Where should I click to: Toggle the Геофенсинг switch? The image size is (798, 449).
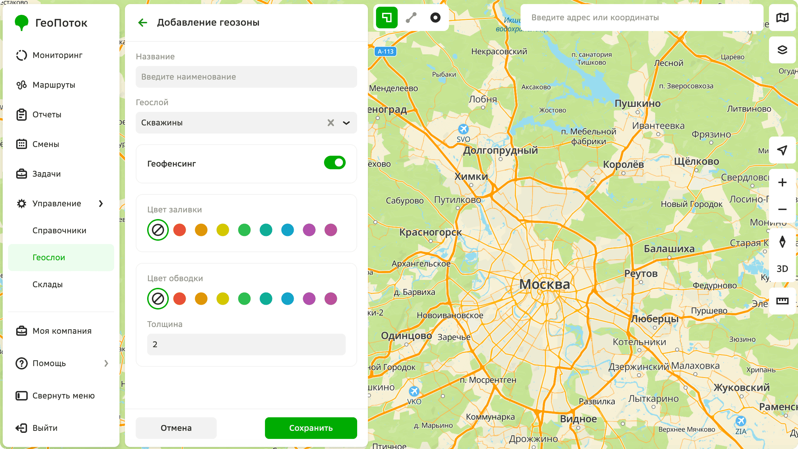pos(335,162)
